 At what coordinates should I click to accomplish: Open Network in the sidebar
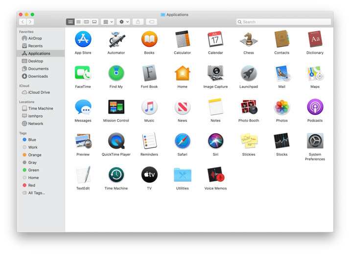tap(41, 124)
